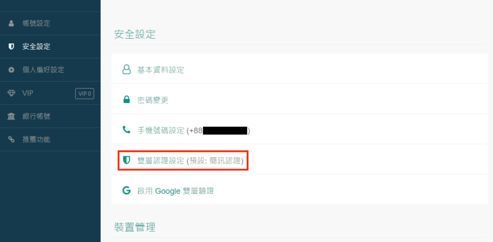Click the phone icon beside 手機號碼設定

coord(127,130)
